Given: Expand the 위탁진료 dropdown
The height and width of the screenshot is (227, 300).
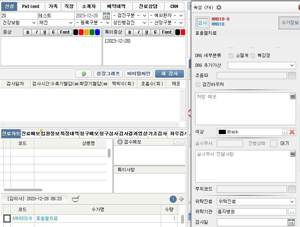Looking at the screenshot, I should [292, 201].
